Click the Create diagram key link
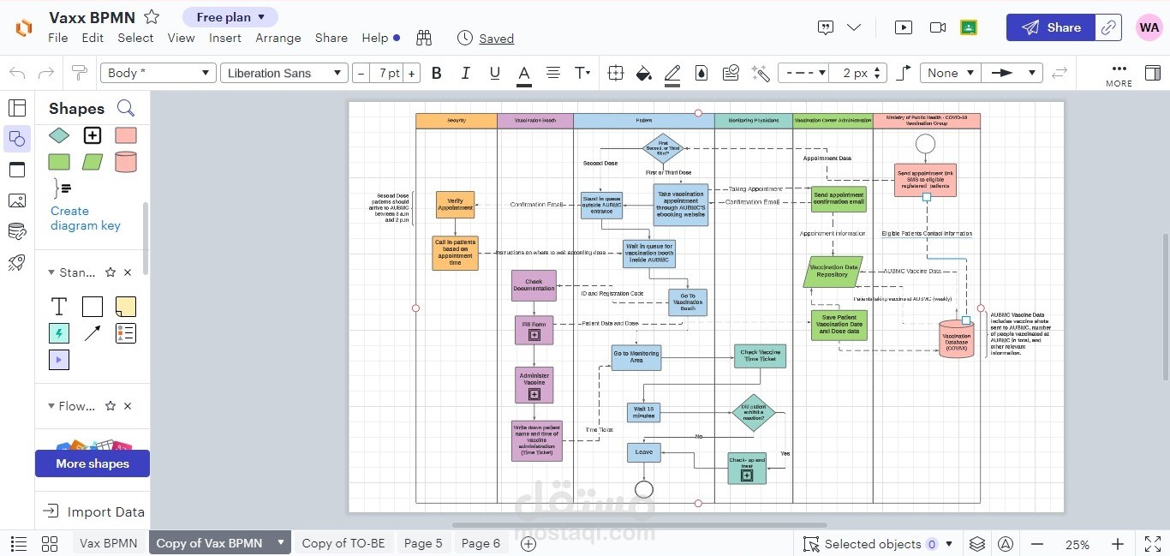The image size is (1170, 556). coord(85,218)
